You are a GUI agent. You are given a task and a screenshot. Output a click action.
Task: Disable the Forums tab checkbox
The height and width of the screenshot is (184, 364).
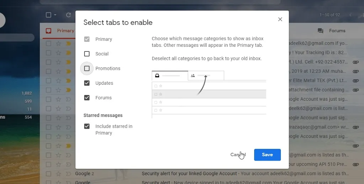click(87, 97)
